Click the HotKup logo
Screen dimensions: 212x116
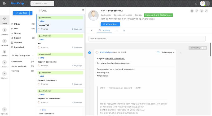coord(17,3)
